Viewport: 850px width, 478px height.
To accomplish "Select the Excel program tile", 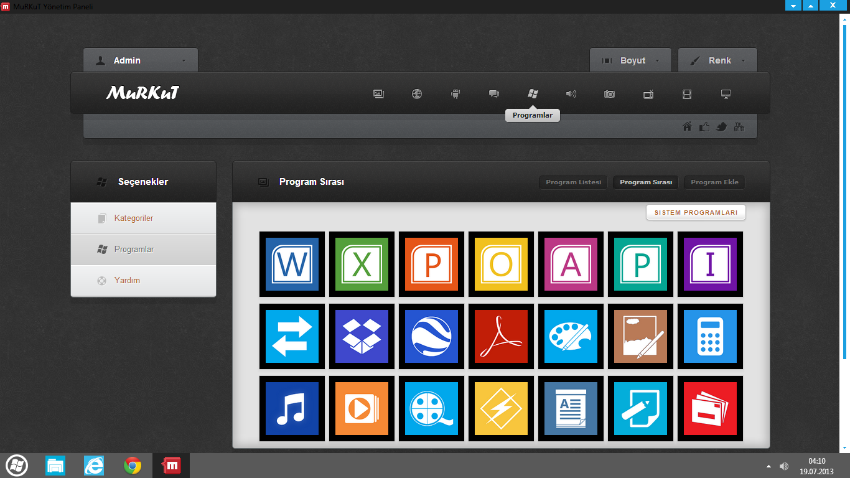I will coord(362,265).
